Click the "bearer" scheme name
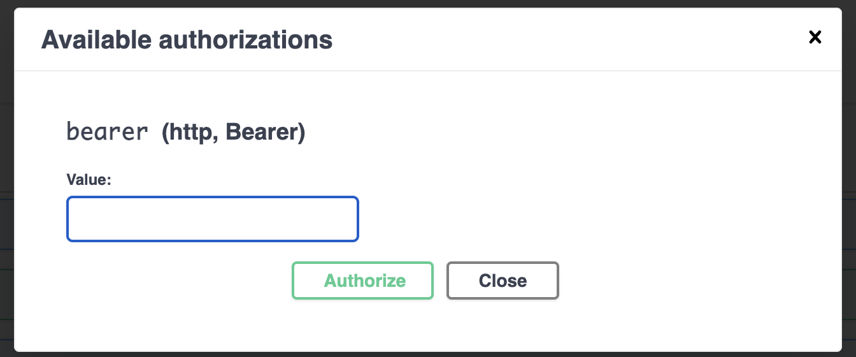856x357 pixels. pyautogui.click(x=107, y=133)
